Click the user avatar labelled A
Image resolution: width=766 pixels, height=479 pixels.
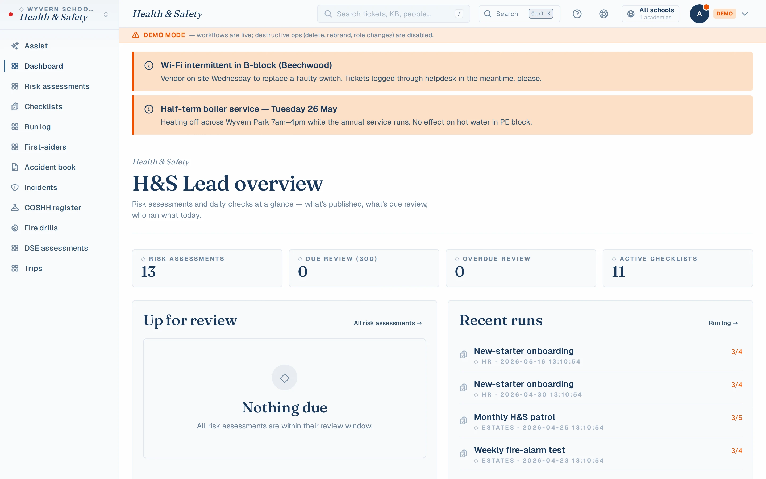699,14
